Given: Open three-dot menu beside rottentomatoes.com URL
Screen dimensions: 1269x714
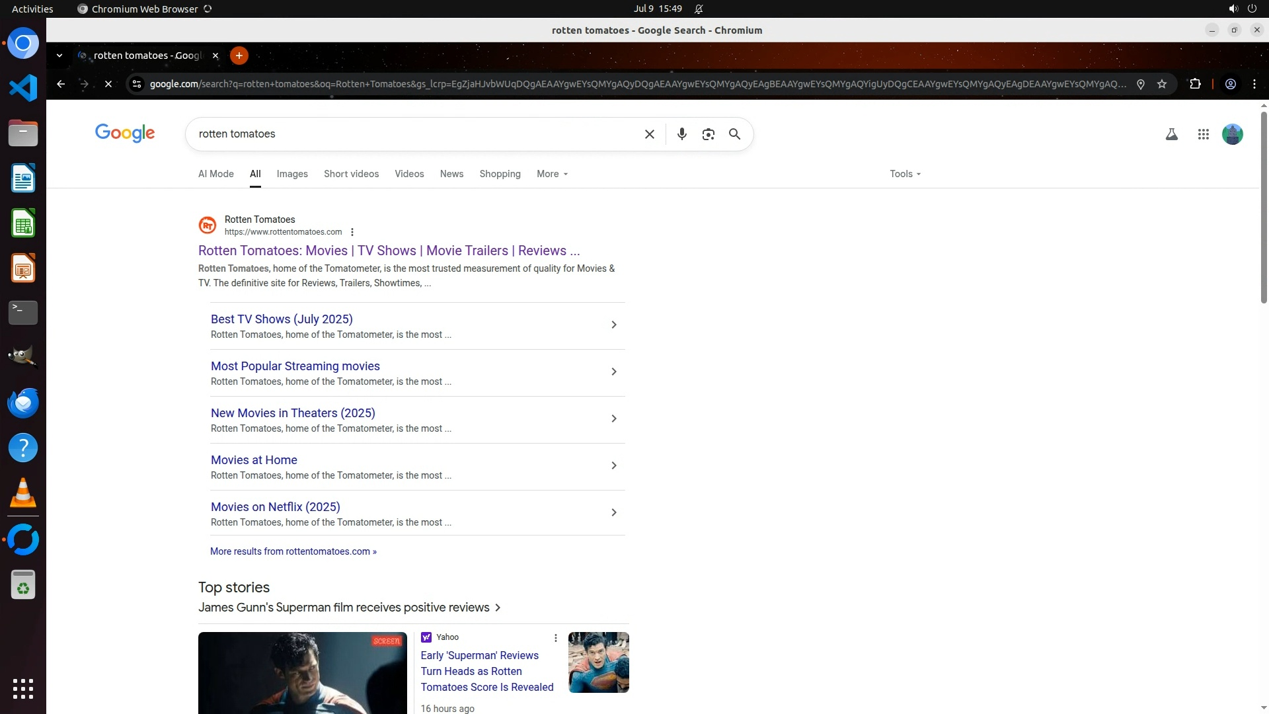Looking at the screenshot, I should pyautogui.click(x=352, y=232).
